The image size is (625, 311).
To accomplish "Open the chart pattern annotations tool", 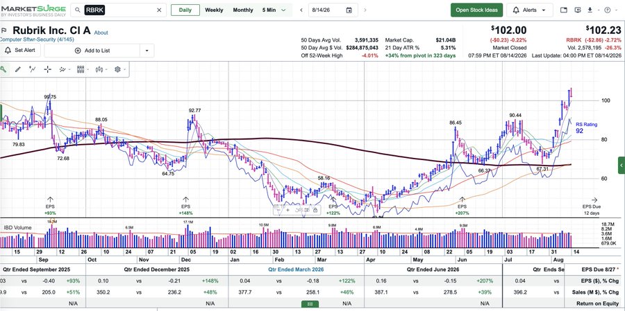I will [x=62, y=69].
